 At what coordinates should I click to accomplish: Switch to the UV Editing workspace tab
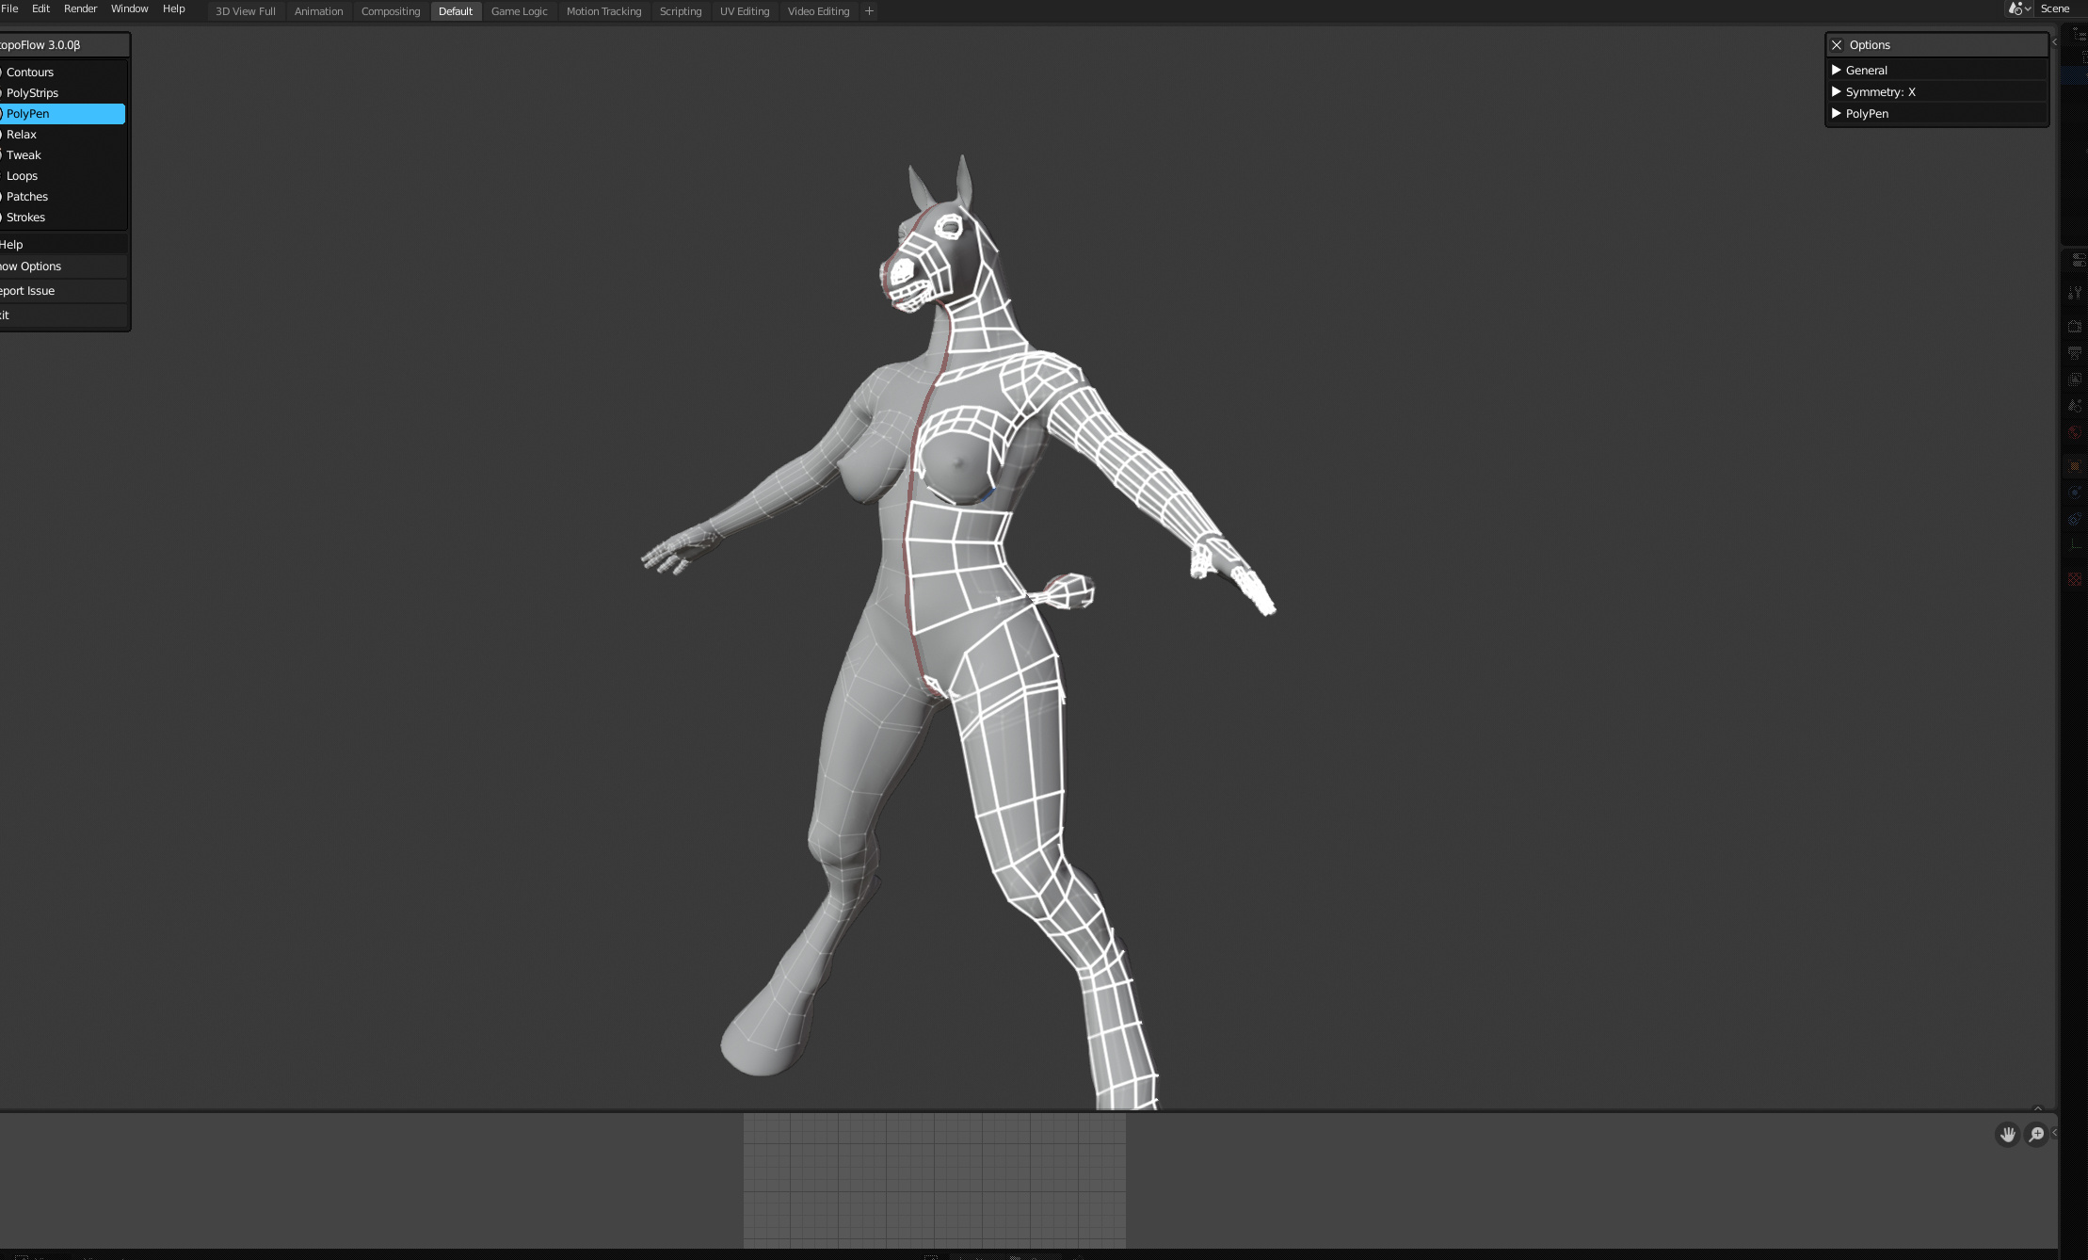(744, 11)
